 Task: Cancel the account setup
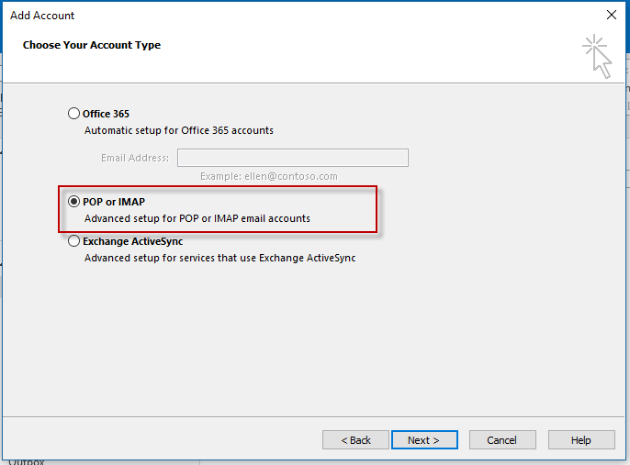(x=501, y=440)
